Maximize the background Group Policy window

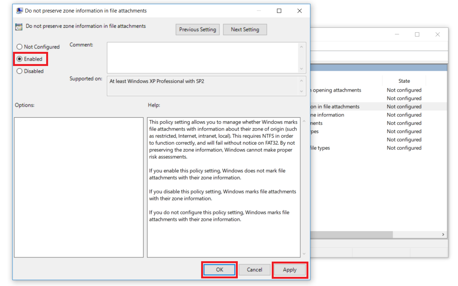tap(417, 34)
